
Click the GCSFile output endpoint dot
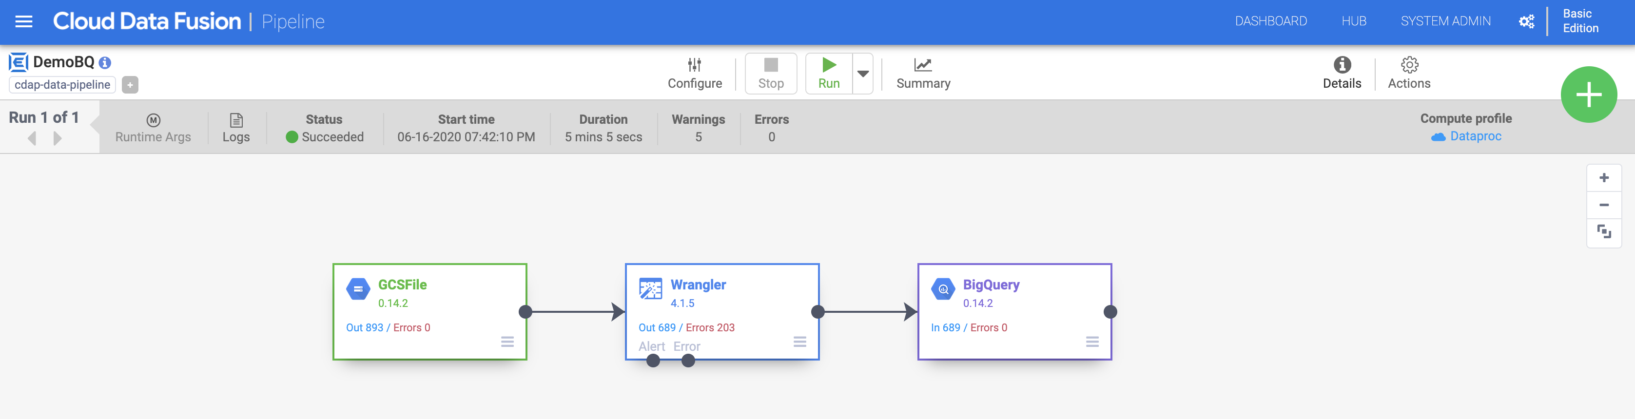(526, 312)
